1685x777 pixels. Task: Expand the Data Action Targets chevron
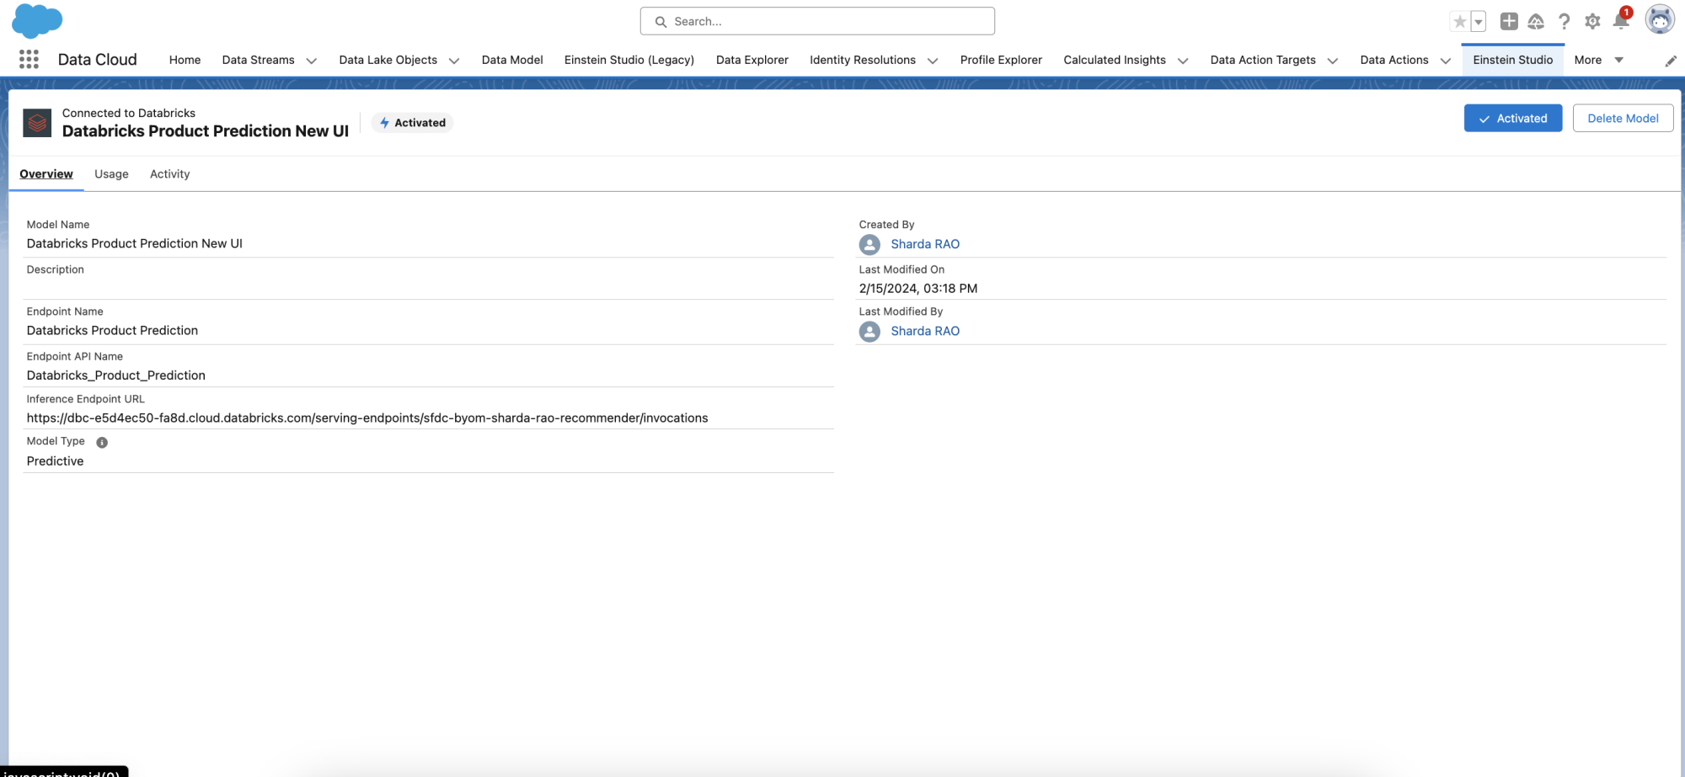[1333, 61]
